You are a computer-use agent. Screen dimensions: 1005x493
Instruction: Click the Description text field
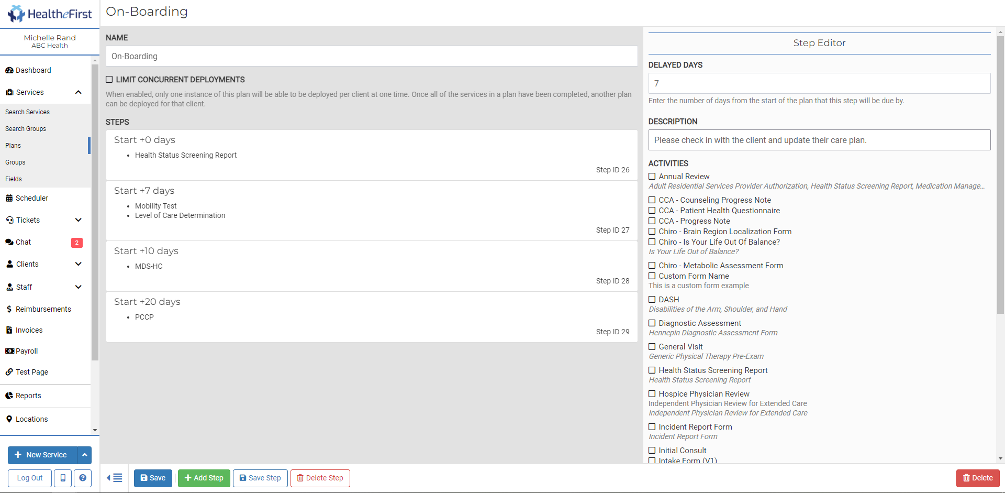819,140
